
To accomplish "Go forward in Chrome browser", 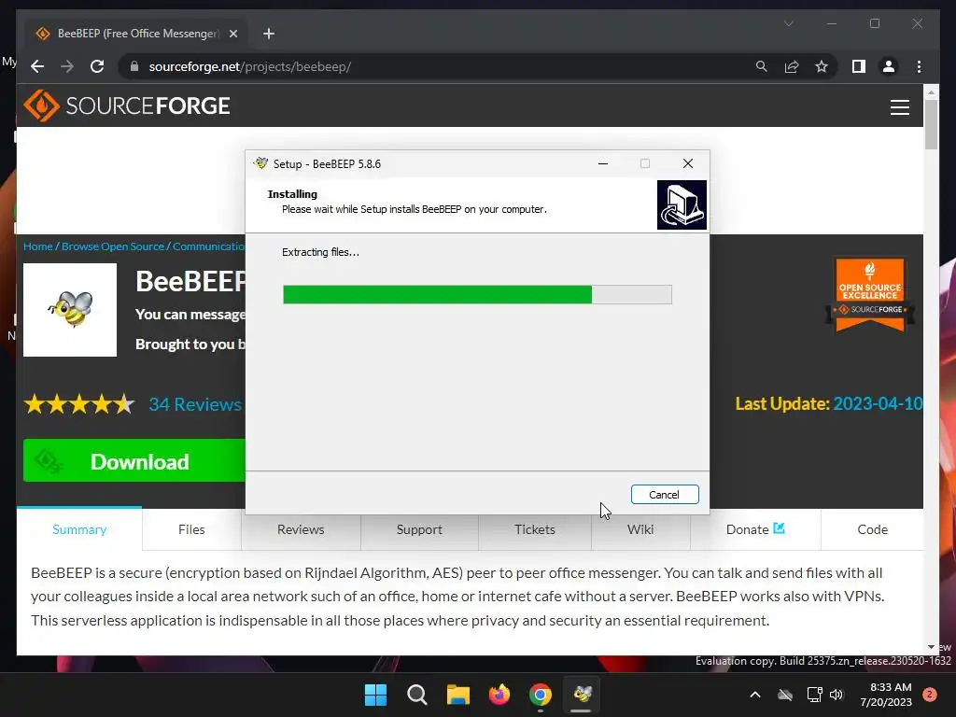I will 67,66.
